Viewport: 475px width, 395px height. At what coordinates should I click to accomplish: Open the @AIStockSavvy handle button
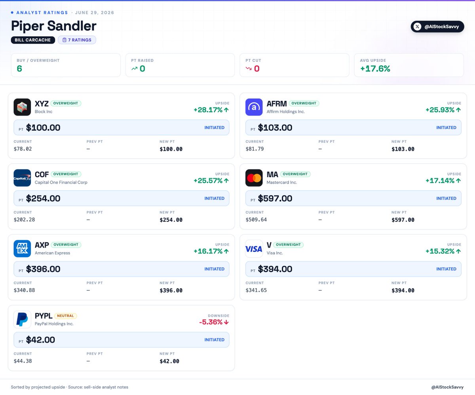click(437, 27)
